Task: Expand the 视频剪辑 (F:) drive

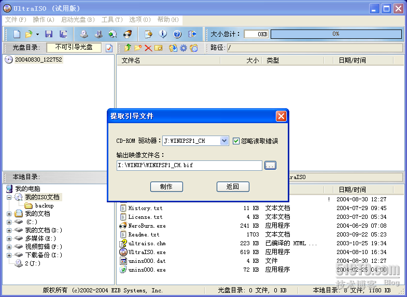Action: coord(9,247)
